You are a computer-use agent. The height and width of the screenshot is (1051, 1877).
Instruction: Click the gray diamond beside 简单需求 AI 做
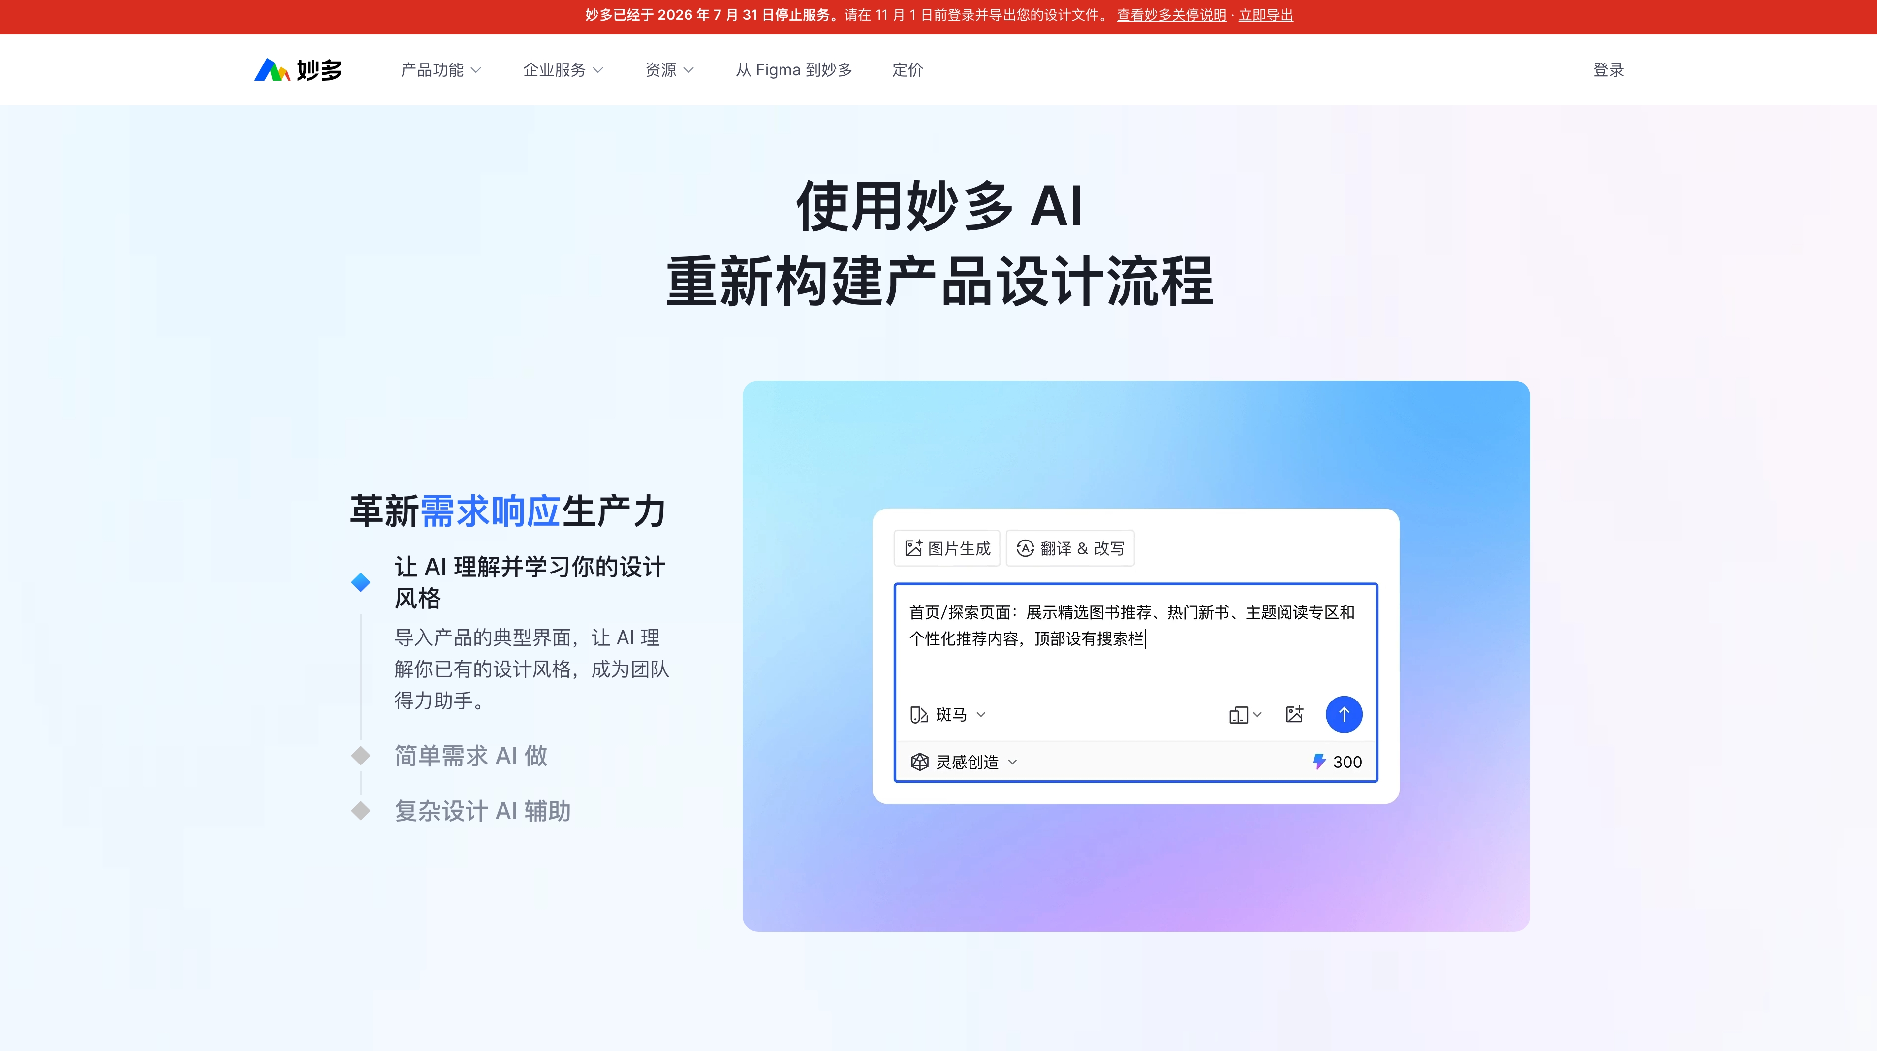(x=361, y=756)
